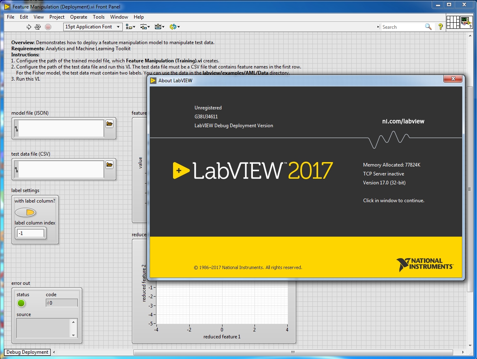Image resolution: width=477 pixels, height=359 pixels.
Task: Open the Edit menu
Action: 24,17
